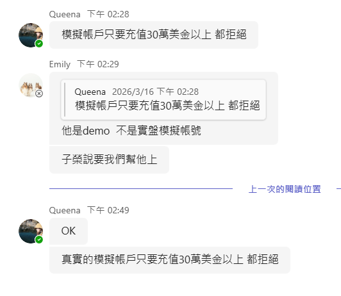Click the timestamp '下午 02:29' next to Emily
Viewport: 341px width, 296px height.
(x=98, y=64)
